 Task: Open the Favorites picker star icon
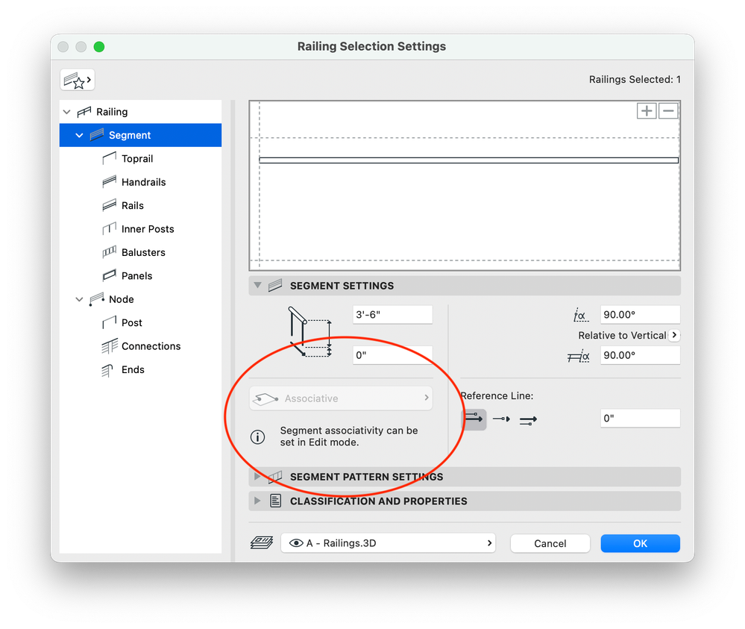(x=78, y=80)
